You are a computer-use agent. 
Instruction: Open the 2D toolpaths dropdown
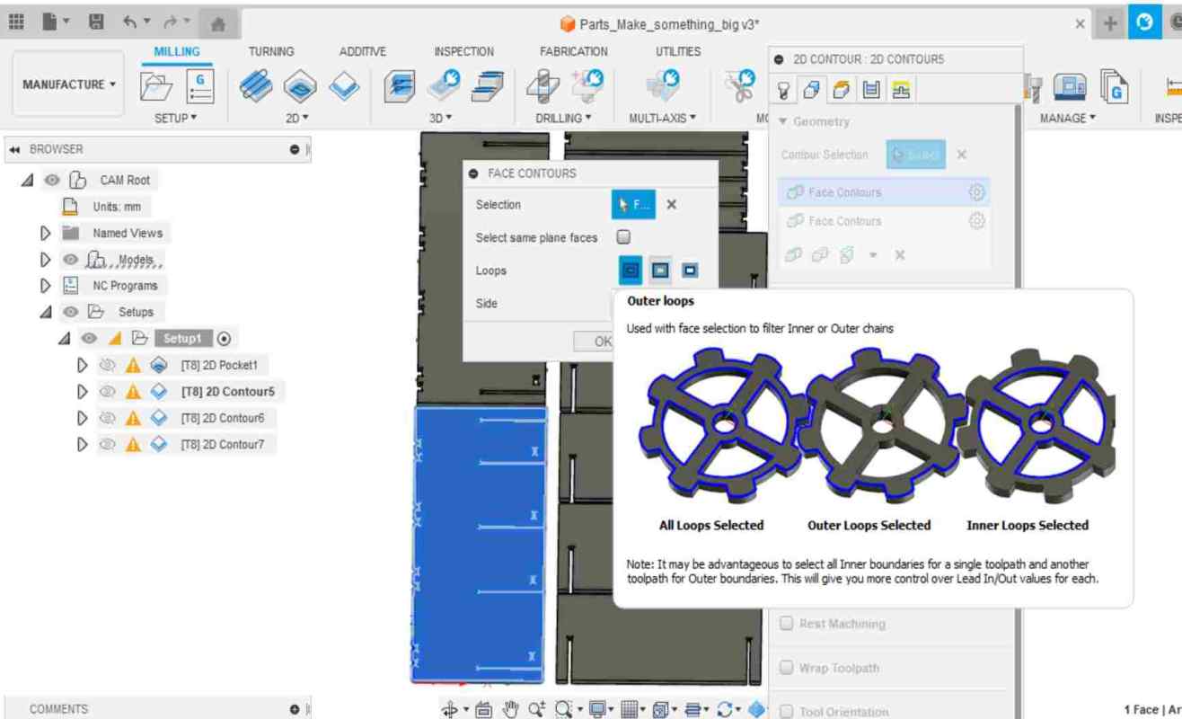(297, 118)
